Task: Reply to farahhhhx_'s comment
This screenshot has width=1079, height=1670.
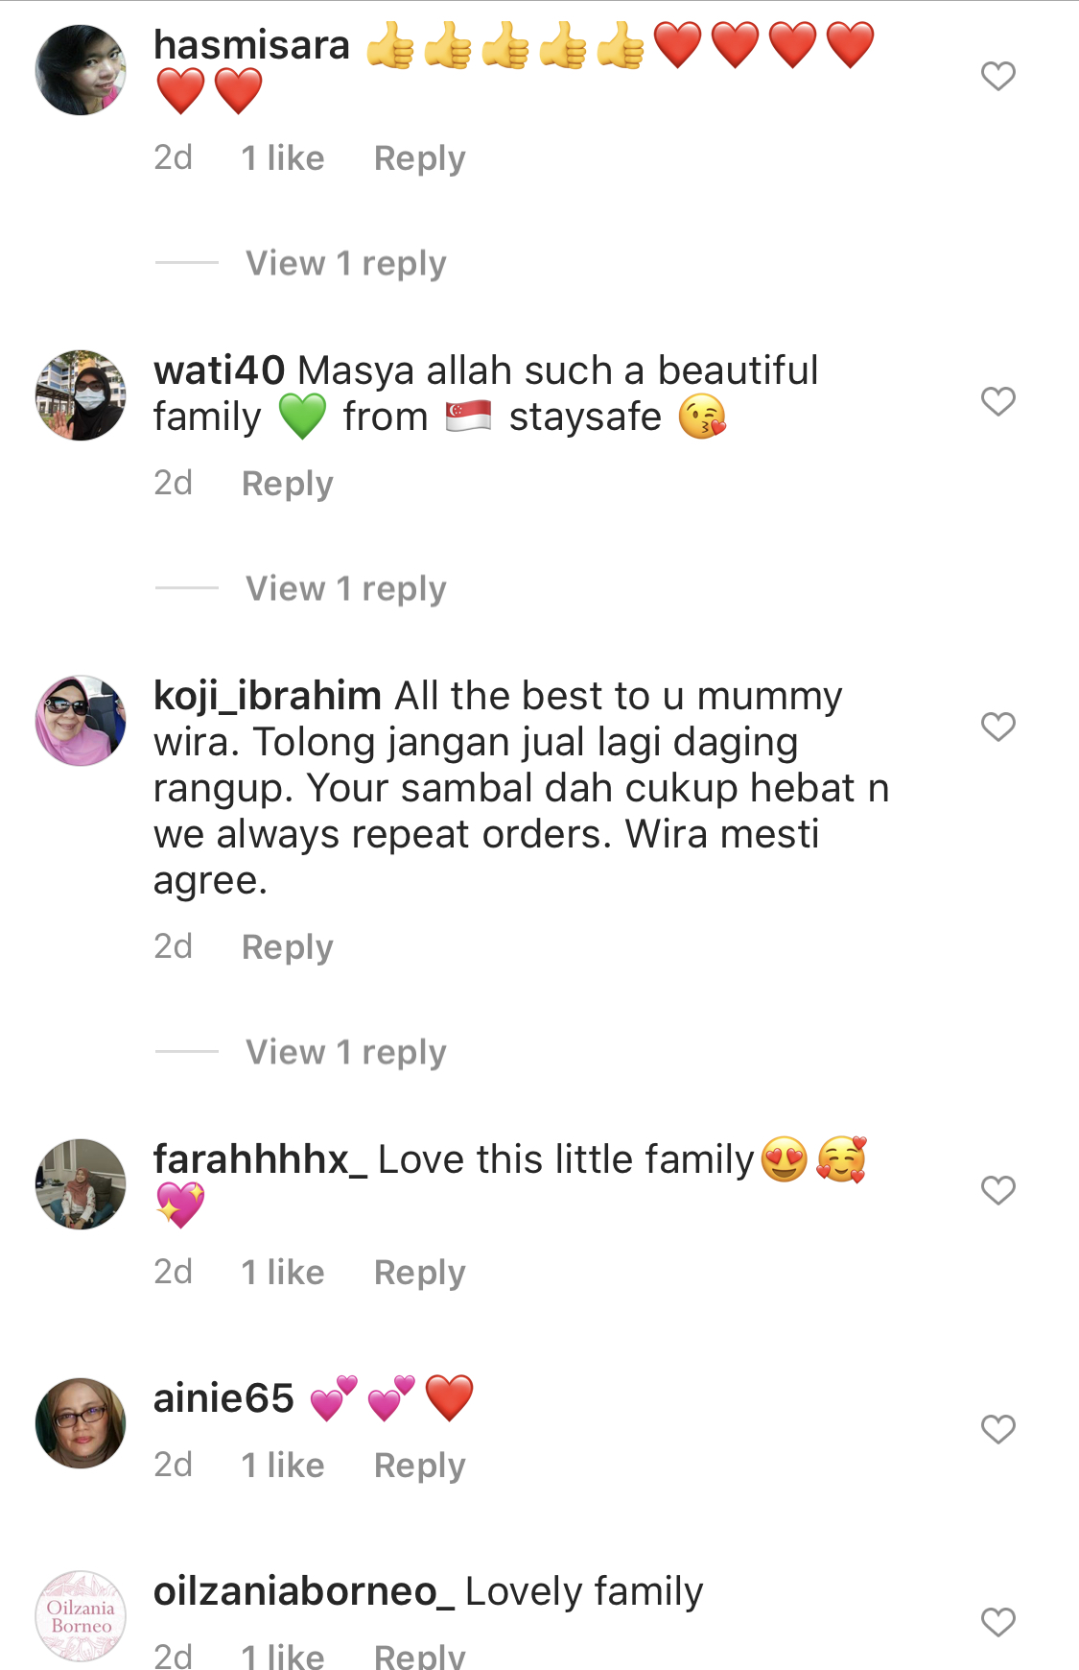Action: [419, 1273]
